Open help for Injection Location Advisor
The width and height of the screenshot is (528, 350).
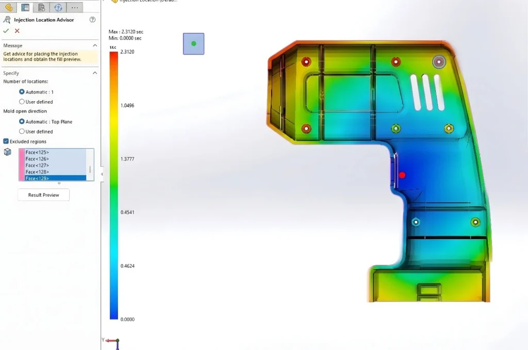(92, 20)
